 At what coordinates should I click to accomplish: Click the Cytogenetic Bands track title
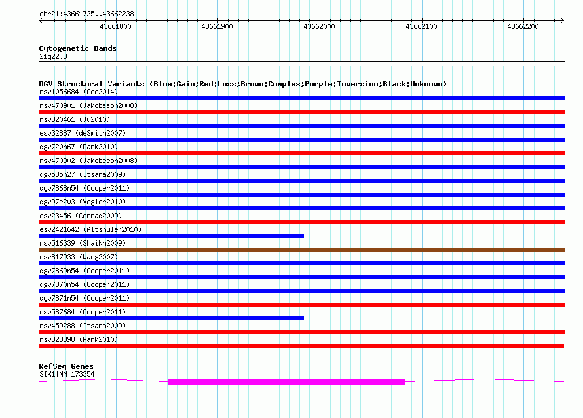pyautogui.click(x=78, y=48)
